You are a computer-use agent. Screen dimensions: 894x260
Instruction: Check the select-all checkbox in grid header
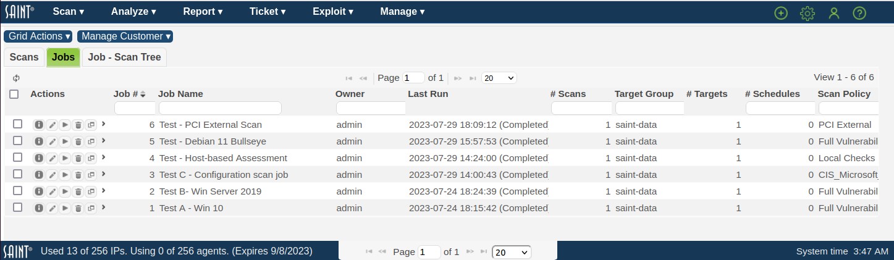14,94
